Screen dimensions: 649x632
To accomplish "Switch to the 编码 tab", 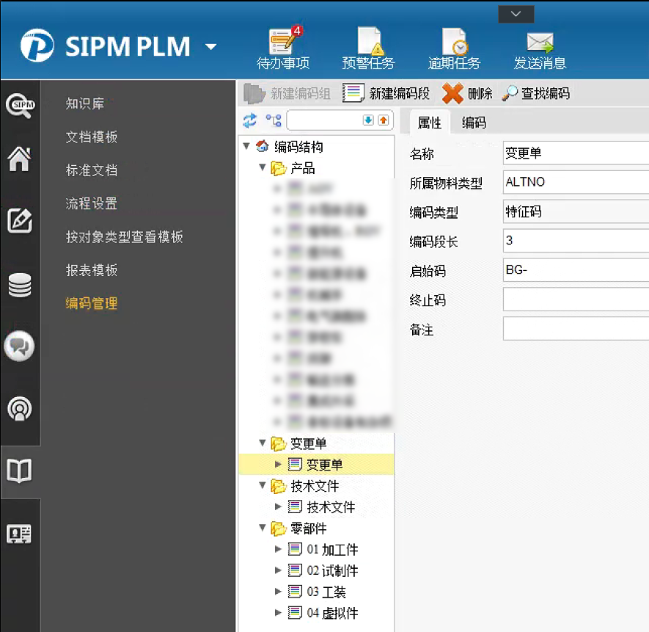I will click(x=474, y=123).
